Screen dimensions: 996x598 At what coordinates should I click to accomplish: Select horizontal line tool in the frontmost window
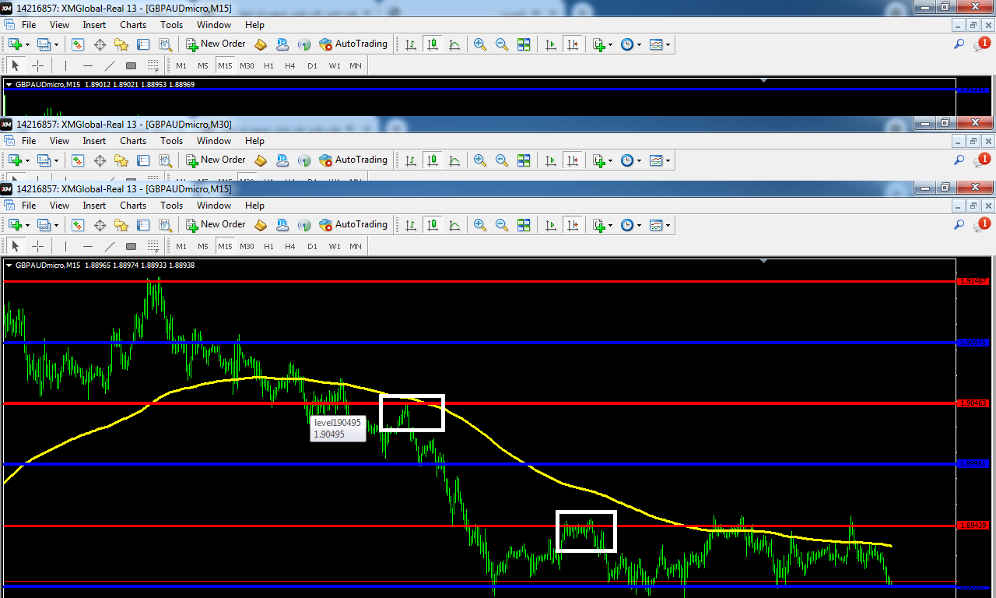click(88, 246)
